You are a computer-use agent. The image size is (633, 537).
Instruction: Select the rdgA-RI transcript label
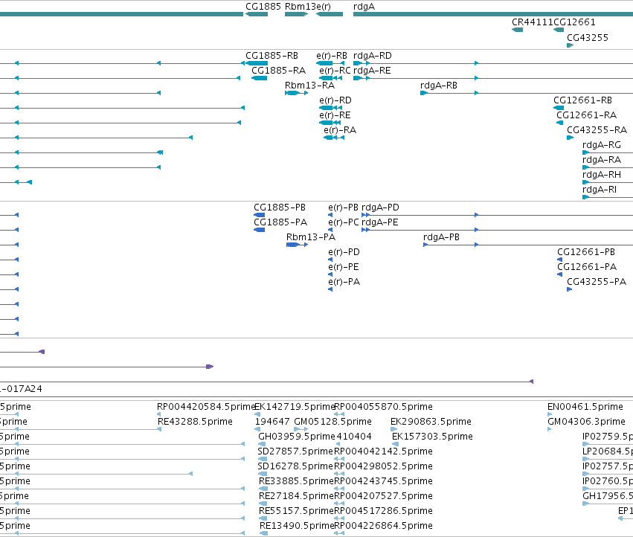tap(600, 190)
